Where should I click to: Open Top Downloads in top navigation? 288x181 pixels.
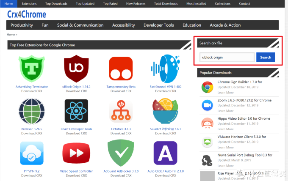(x=56, y=4)
